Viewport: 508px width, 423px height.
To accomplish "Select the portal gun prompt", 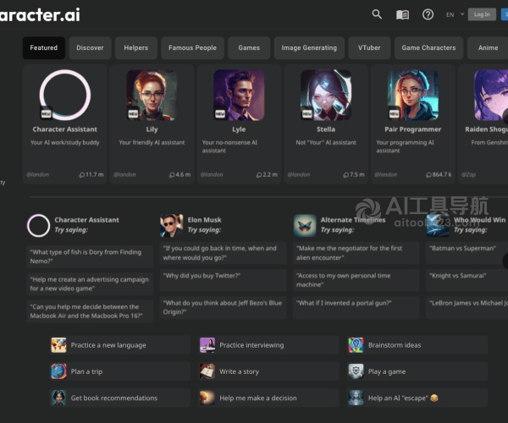I will pos(356,307).
